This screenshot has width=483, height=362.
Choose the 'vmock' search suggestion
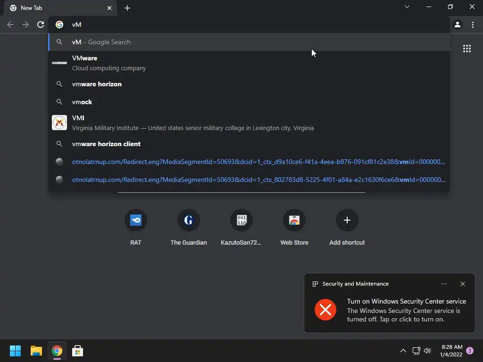pyautogui.click(x=249, y=102)
